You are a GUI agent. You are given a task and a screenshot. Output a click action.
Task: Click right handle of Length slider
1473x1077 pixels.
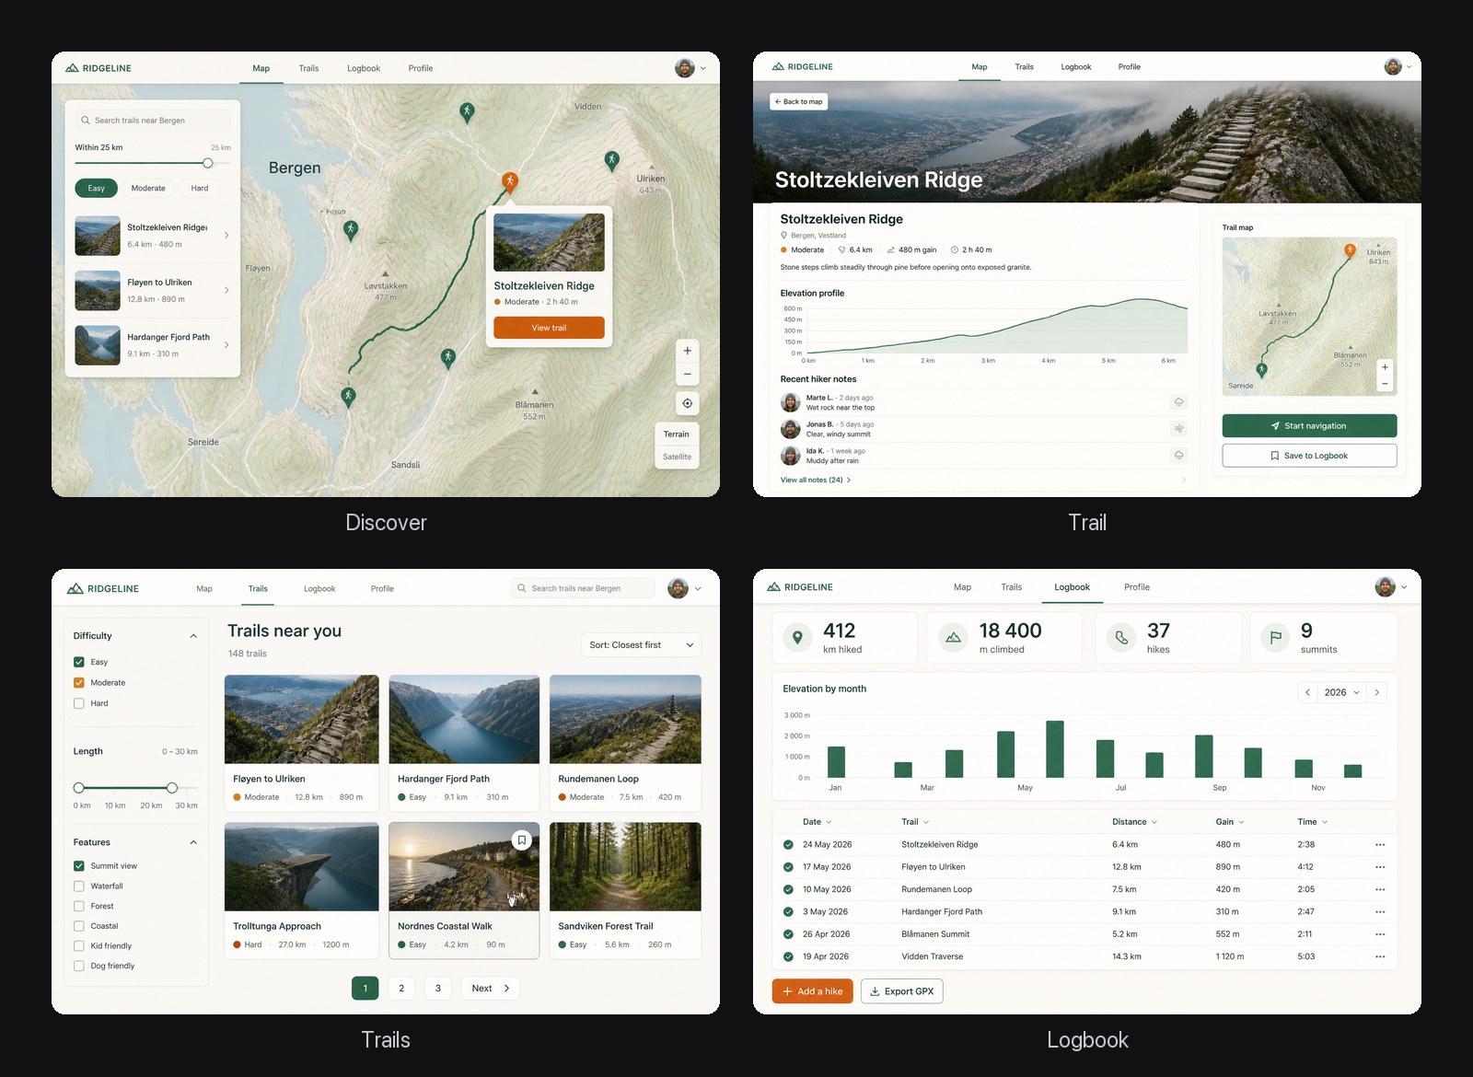tap(172, 788)
